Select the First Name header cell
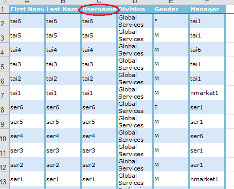This screenshot has width=234, height=189. [27, 9]
